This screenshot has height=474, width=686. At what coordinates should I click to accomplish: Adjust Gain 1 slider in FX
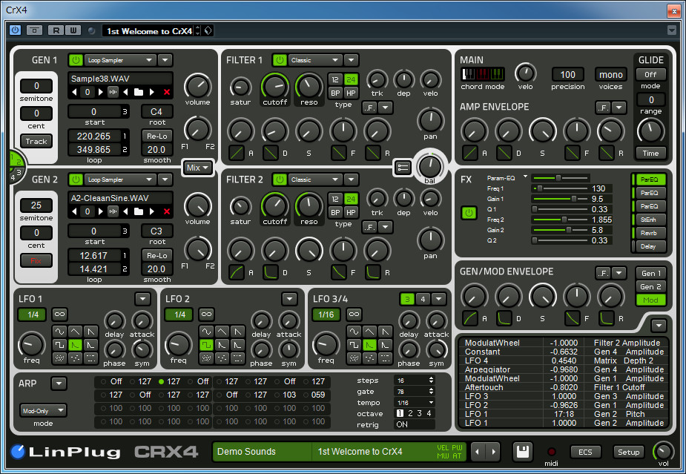[x=560, y=199]
